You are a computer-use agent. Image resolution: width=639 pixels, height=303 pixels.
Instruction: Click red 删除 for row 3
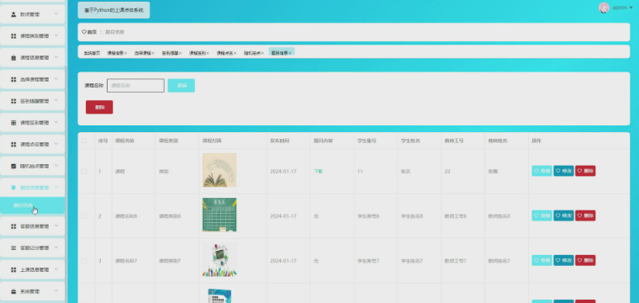[585, 260]
